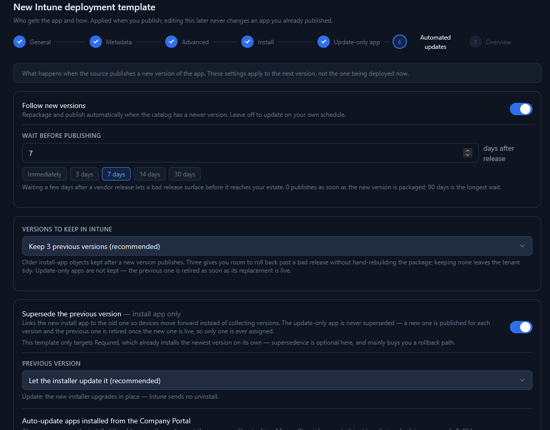Click chevron of Let the installer update it dropdown
The image size is (550, 430).
click(x=522, y=380)
